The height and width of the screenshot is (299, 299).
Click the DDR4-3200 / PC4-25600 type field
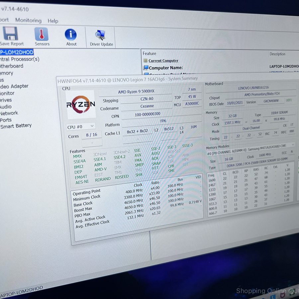click(256, 162)
